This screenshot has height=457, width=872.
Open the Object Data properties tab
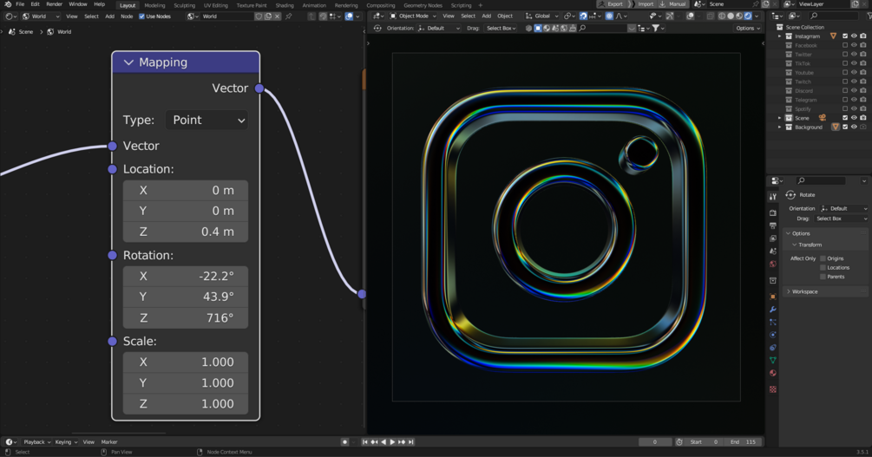[773, 360]
